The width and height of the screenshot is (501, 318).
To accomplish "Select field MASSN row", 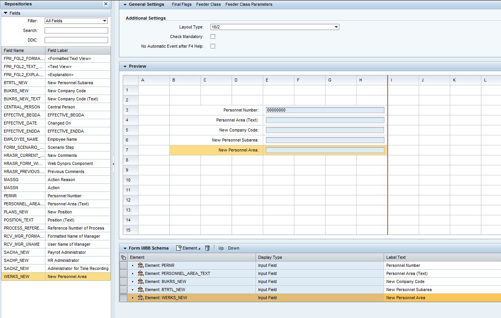I will (56, 188).
